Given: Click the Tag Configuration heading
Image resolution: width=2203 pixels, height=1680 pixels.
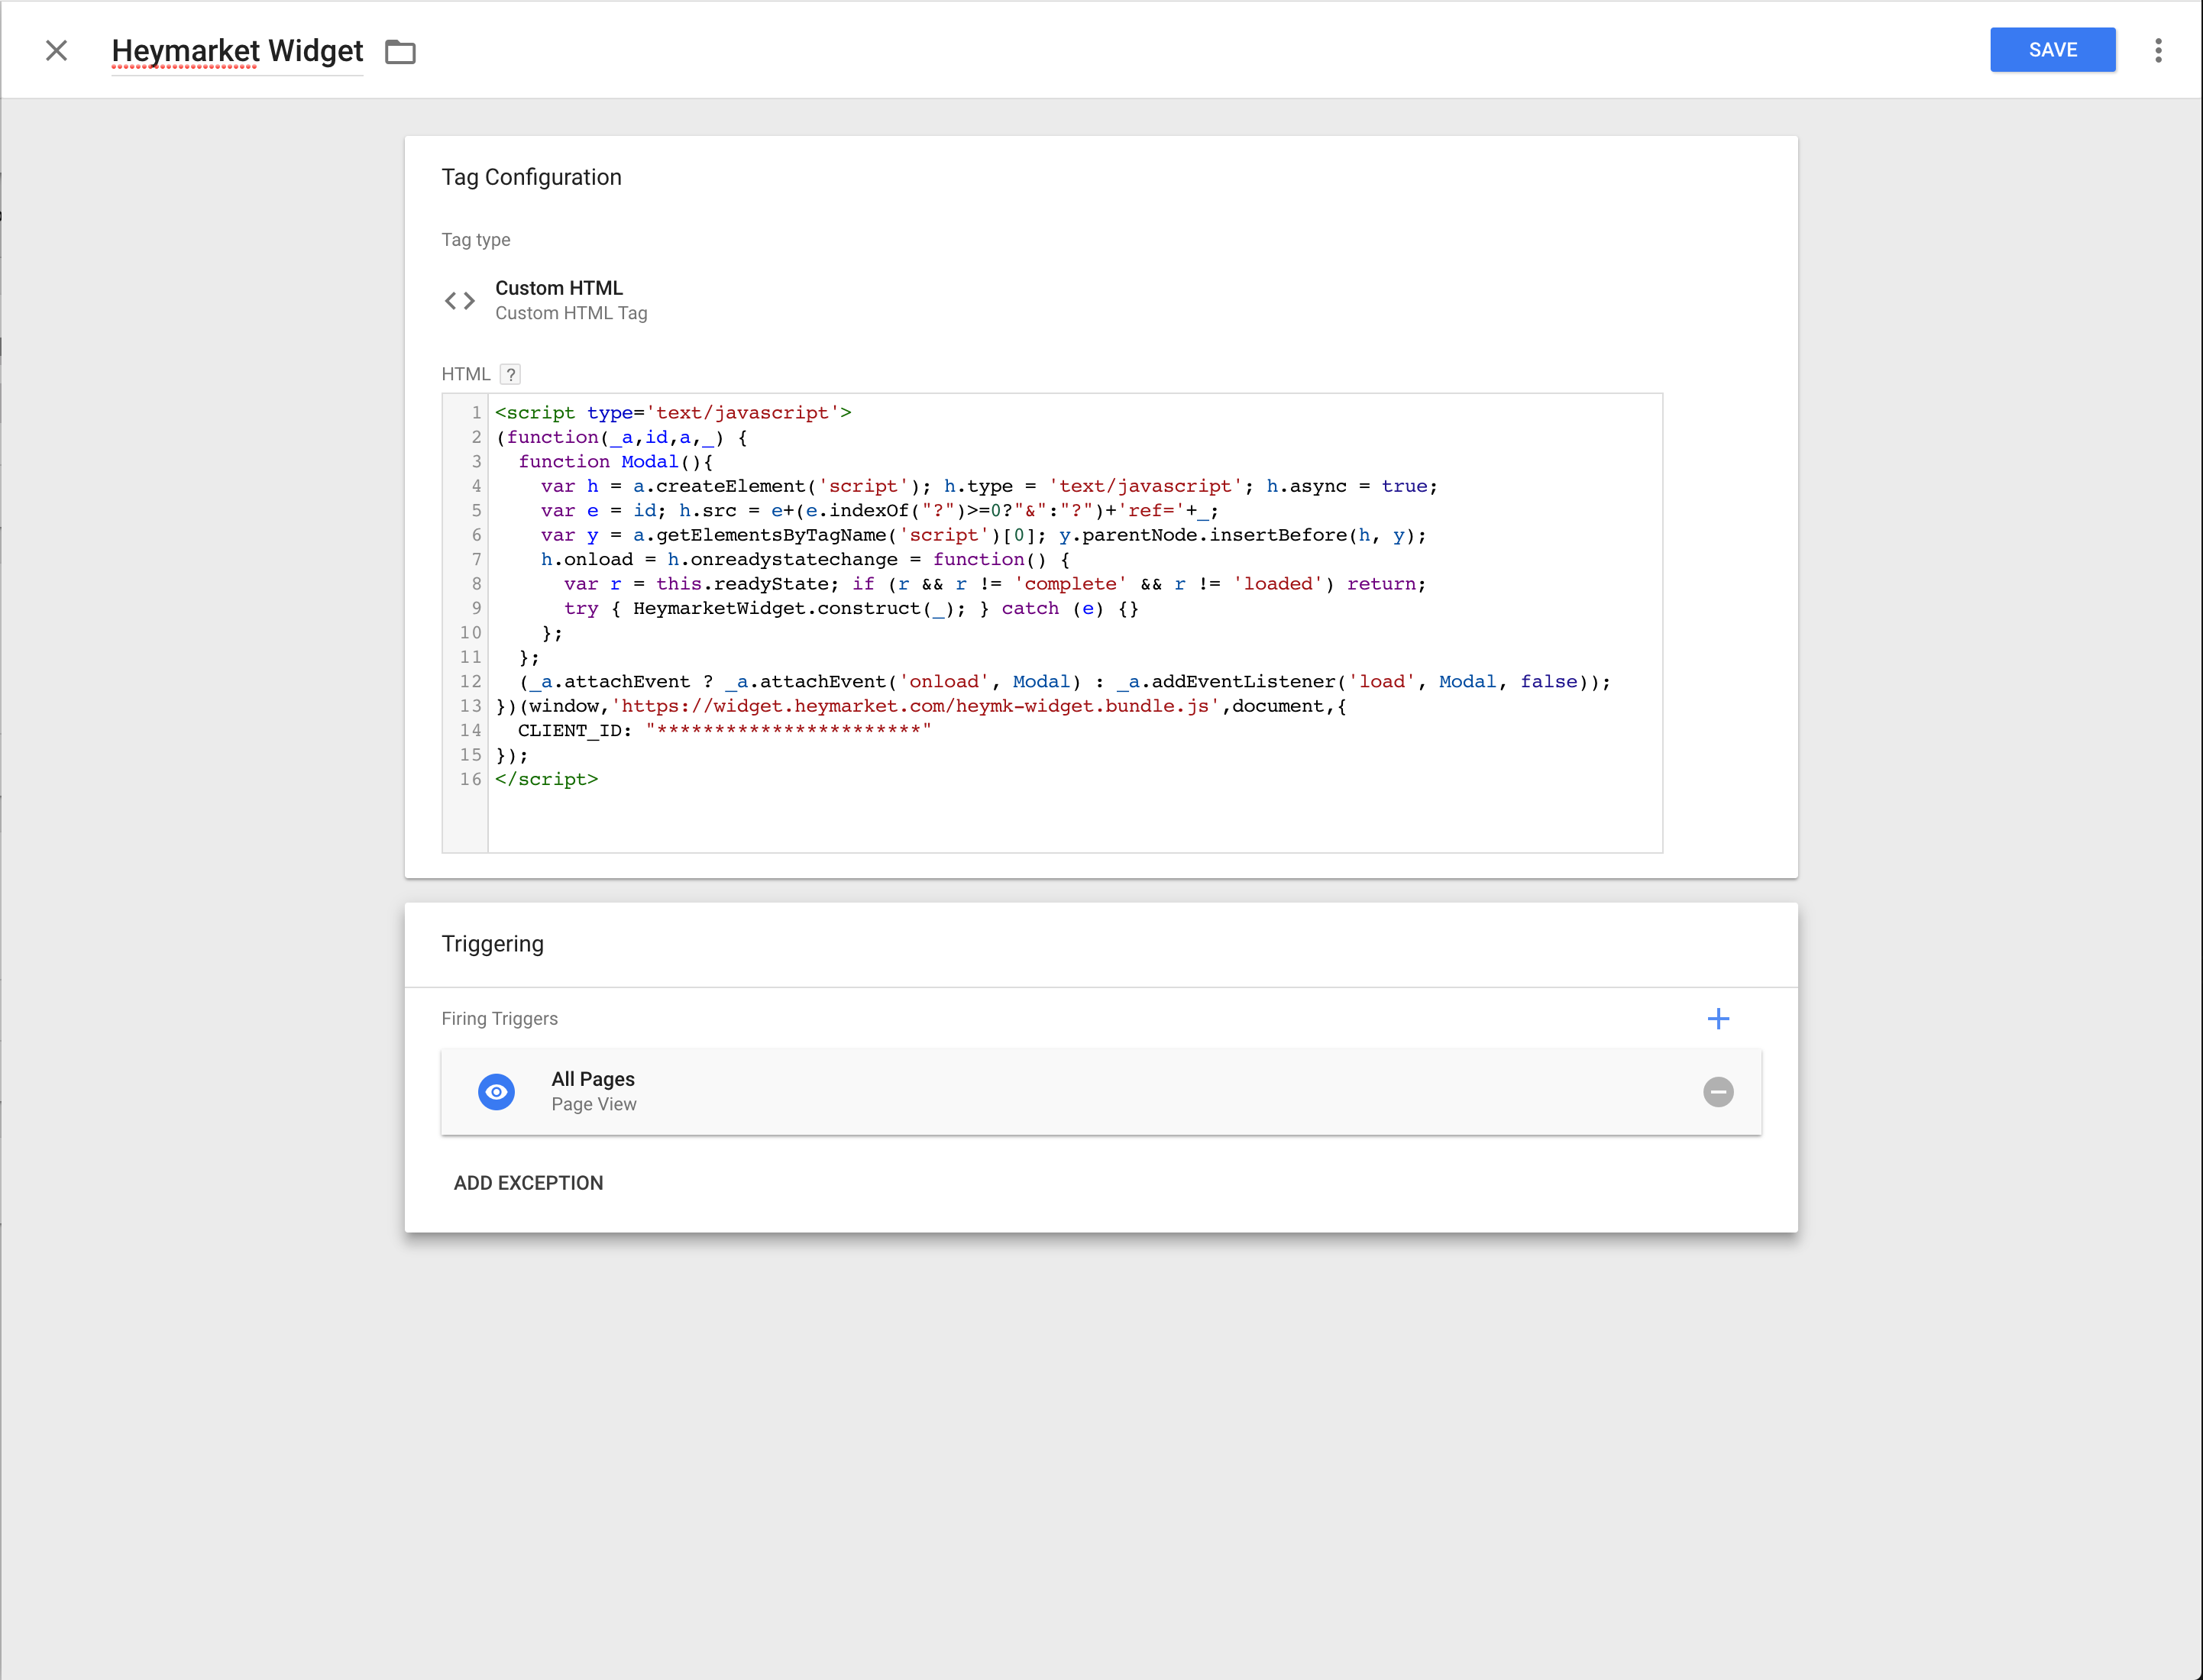Looking at the screenshot, I should coord(531,177).
